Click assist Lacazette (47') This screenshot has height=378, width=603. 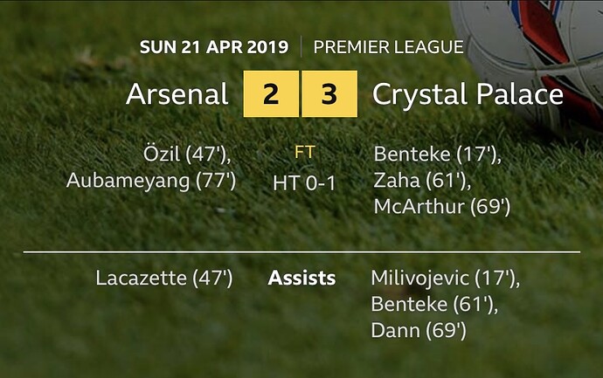(x=163, y=278)
